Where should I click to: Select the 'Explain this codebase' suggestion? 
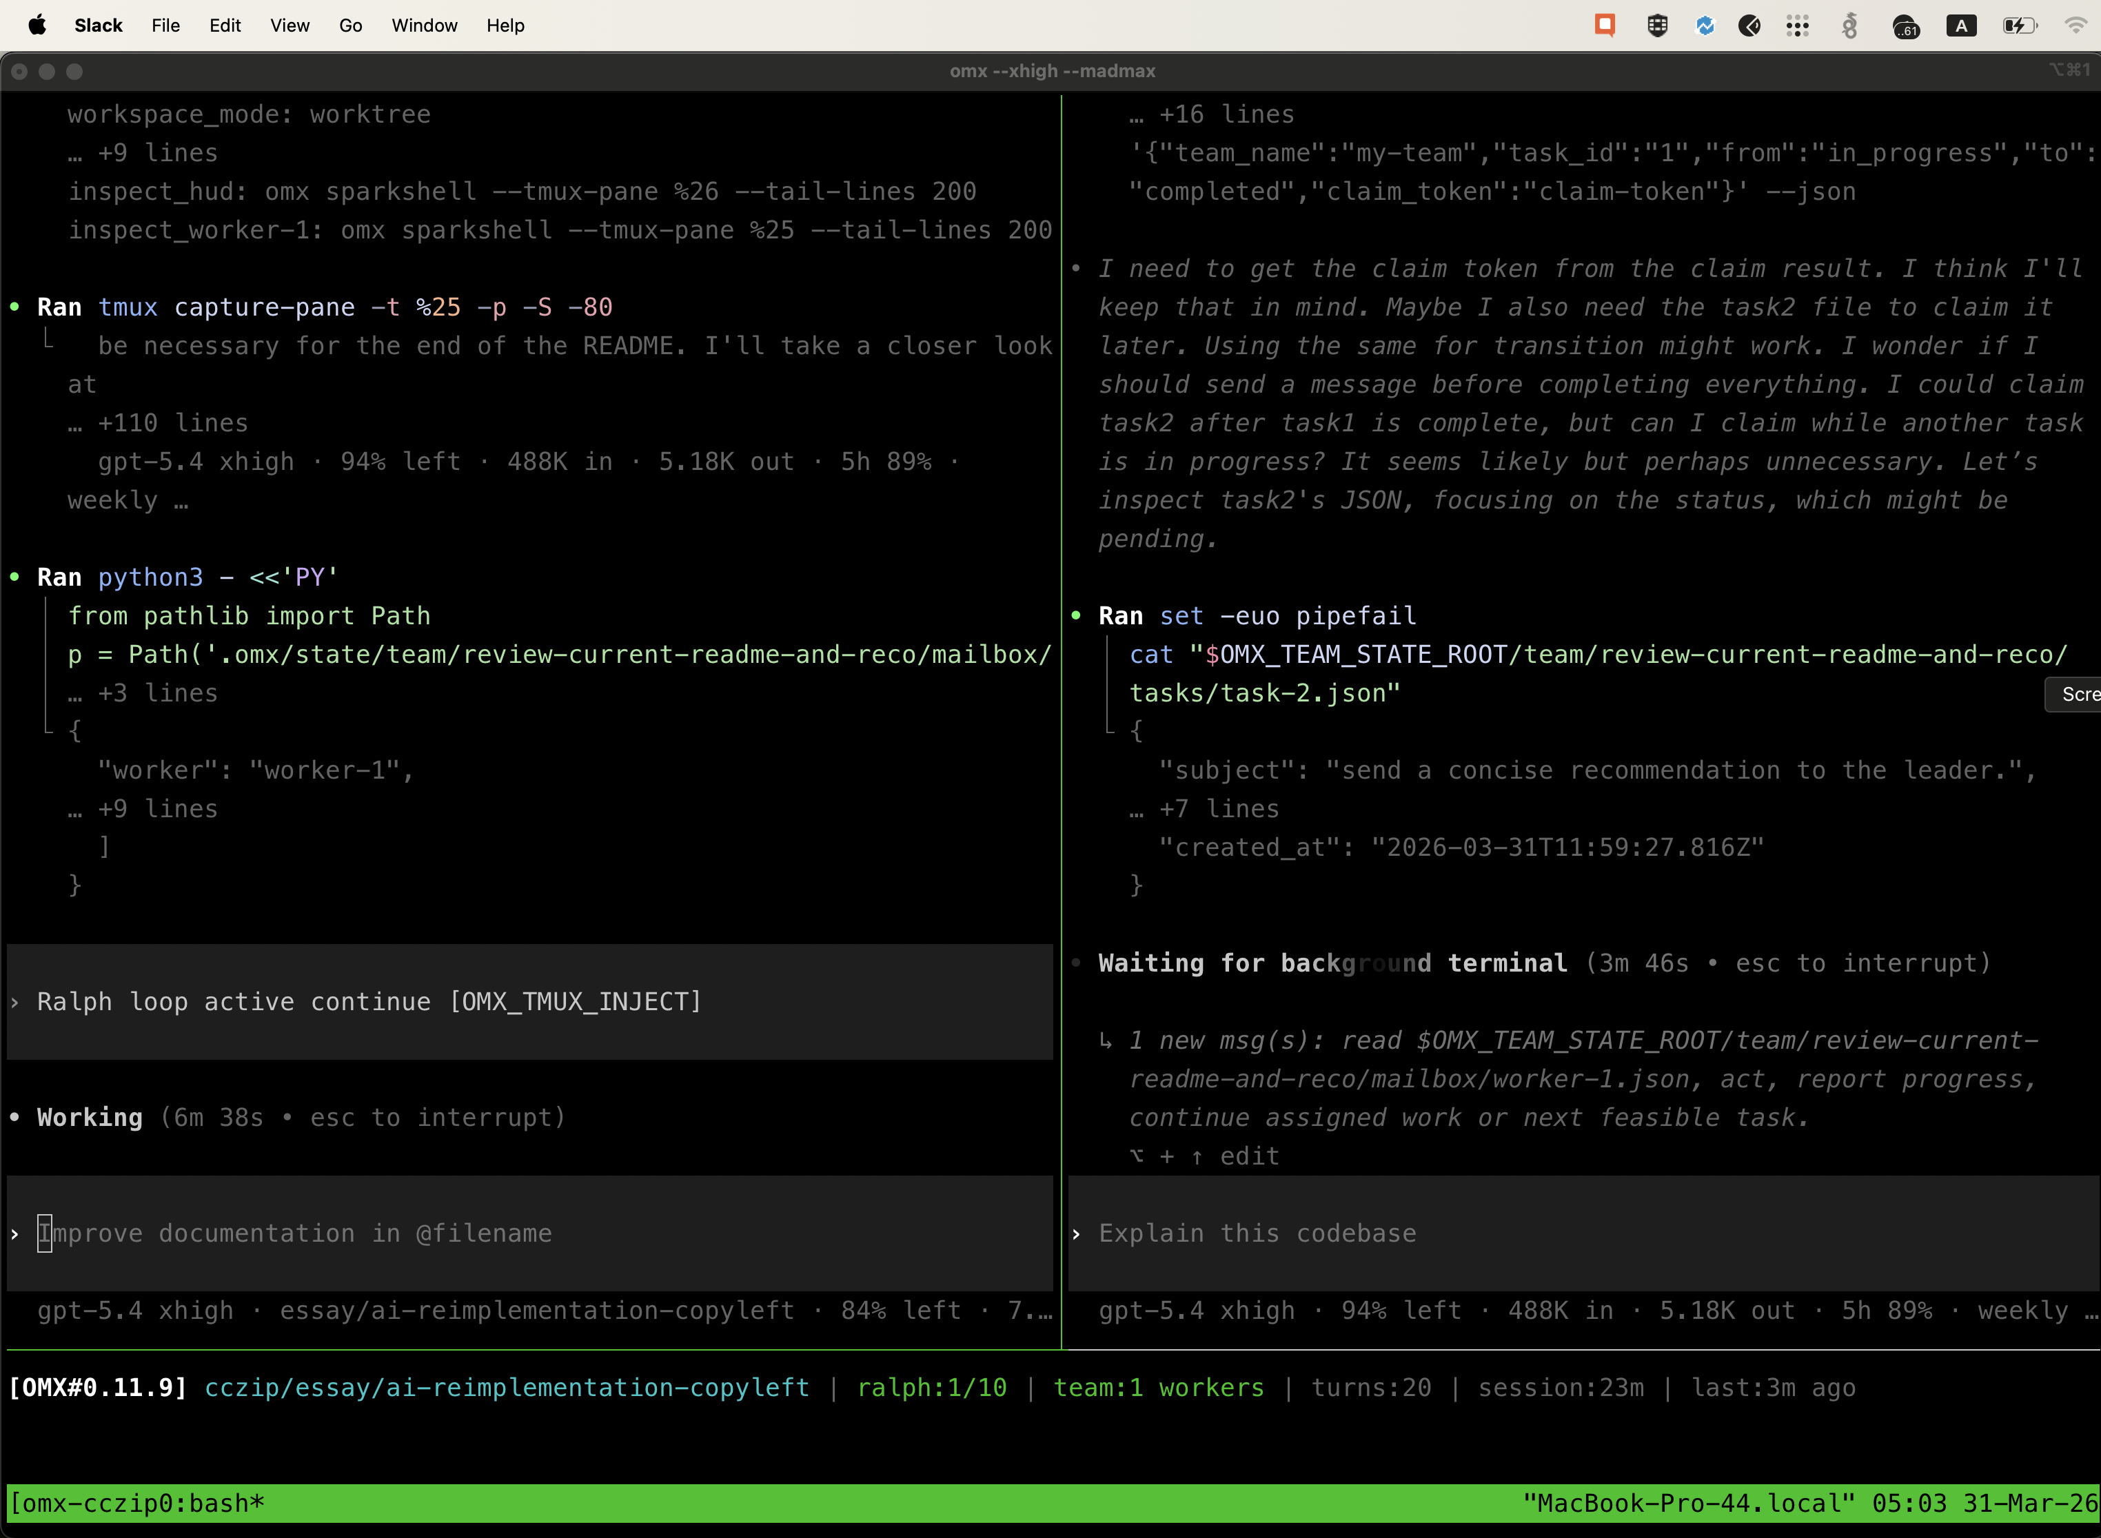(1257, 1233)
